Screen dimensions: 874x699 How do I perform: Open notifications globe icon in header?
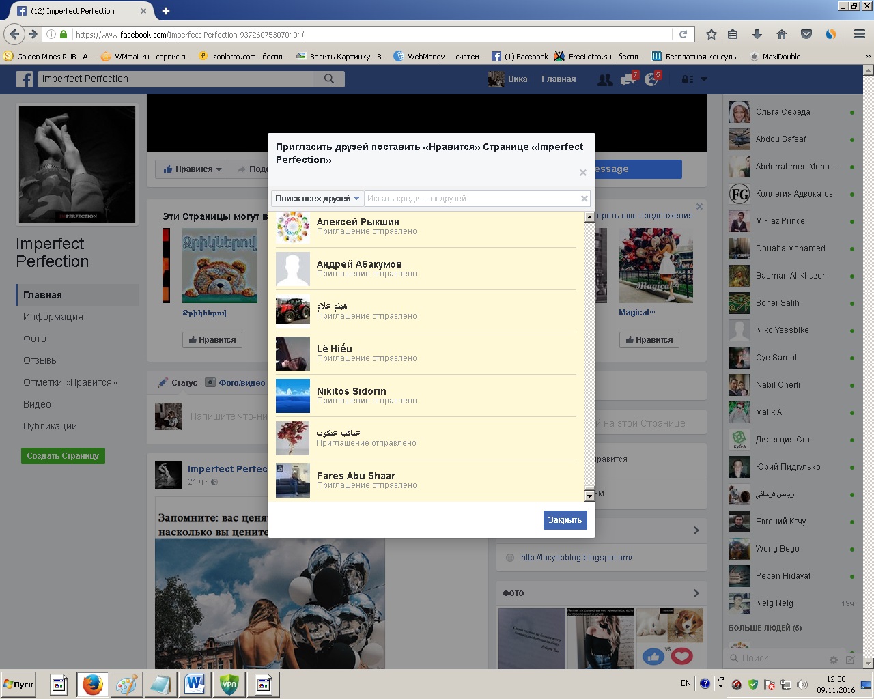651,79
